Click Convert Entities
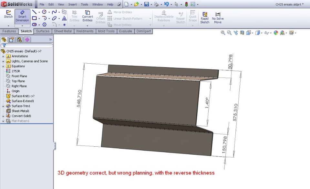310x189 pixels. (88, 16)
